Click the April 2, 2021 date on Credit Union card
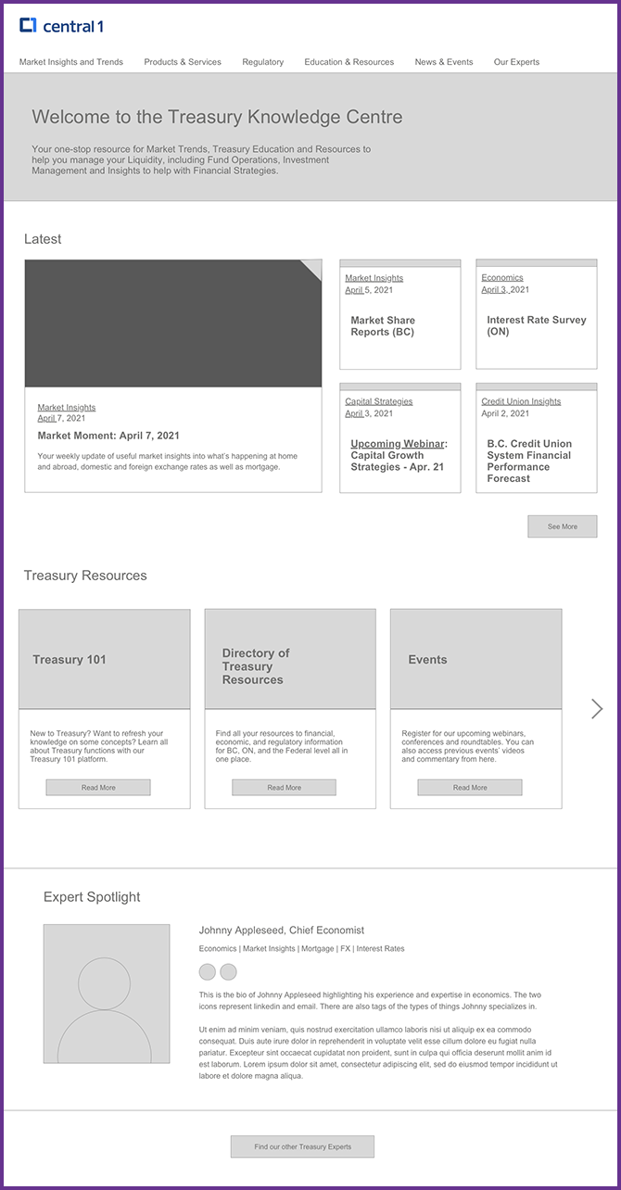Image resolution: width=621 pixels, height=1190 pixels. (x=505, y=414)
